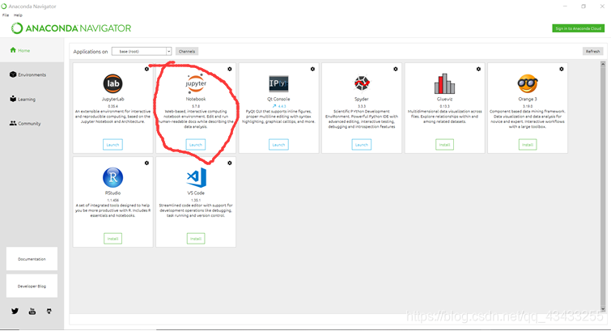Open the VS Code gear options
Screen dimensions: 611x331
tap(230, 163)
